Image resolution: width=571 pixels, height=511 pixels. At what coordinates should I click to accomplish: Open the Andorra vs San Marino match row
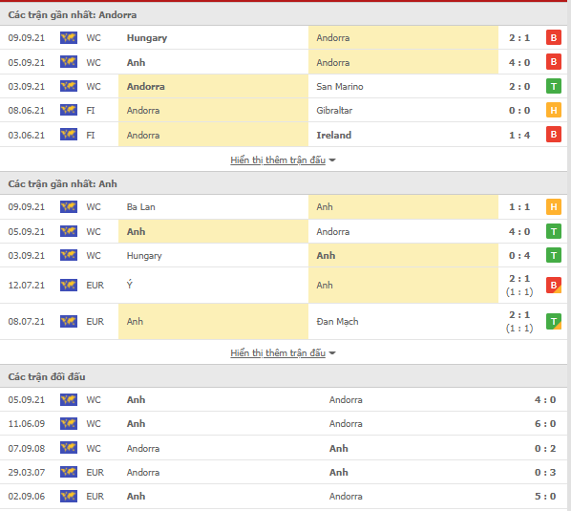(x=284, y=86)
